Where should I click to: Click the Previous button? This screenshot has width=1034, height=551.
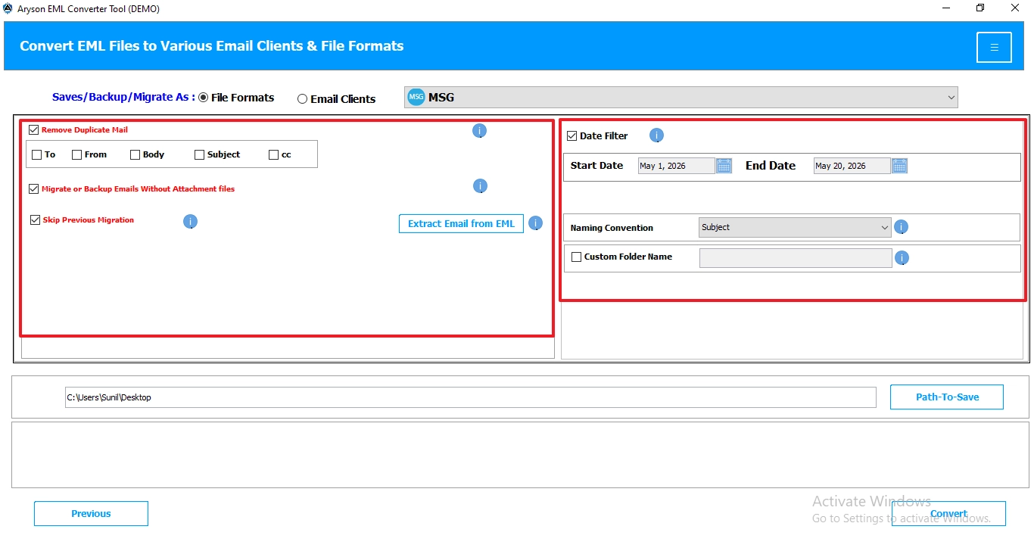tap(91, 513)
